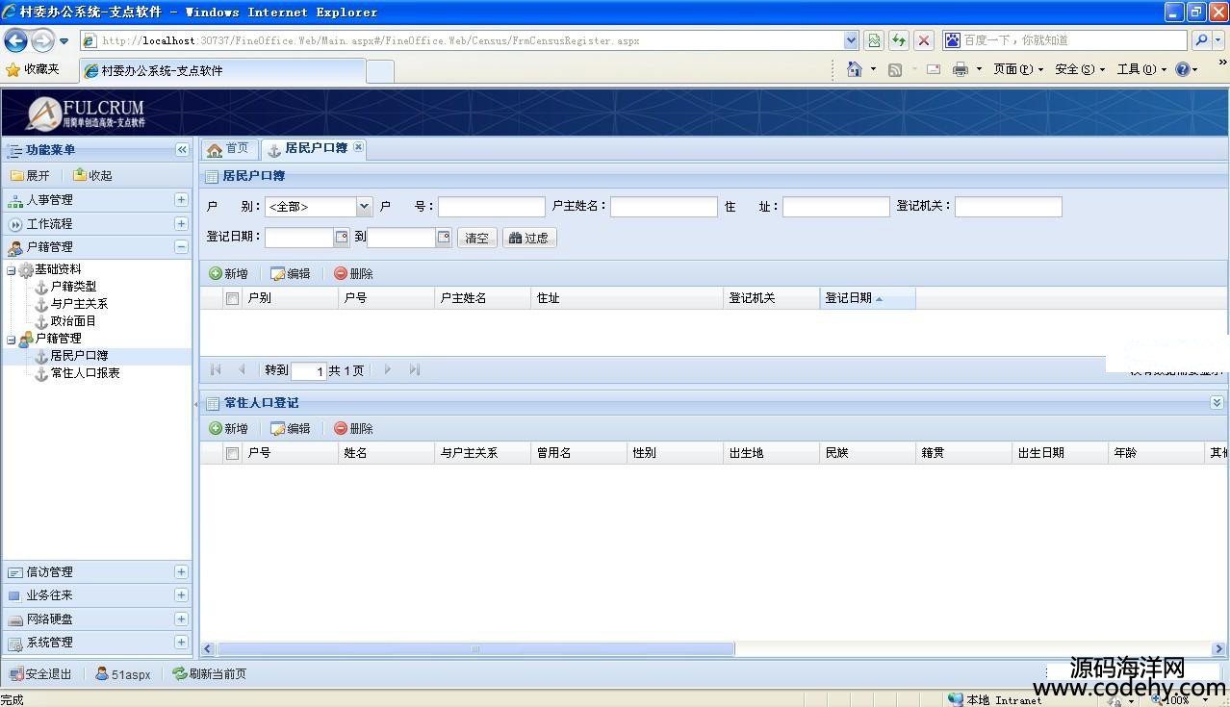Expand the 网络硬盘 menu section
Image resolution: width=1230 pixels, height=707 pixels.
click(181, 619)
